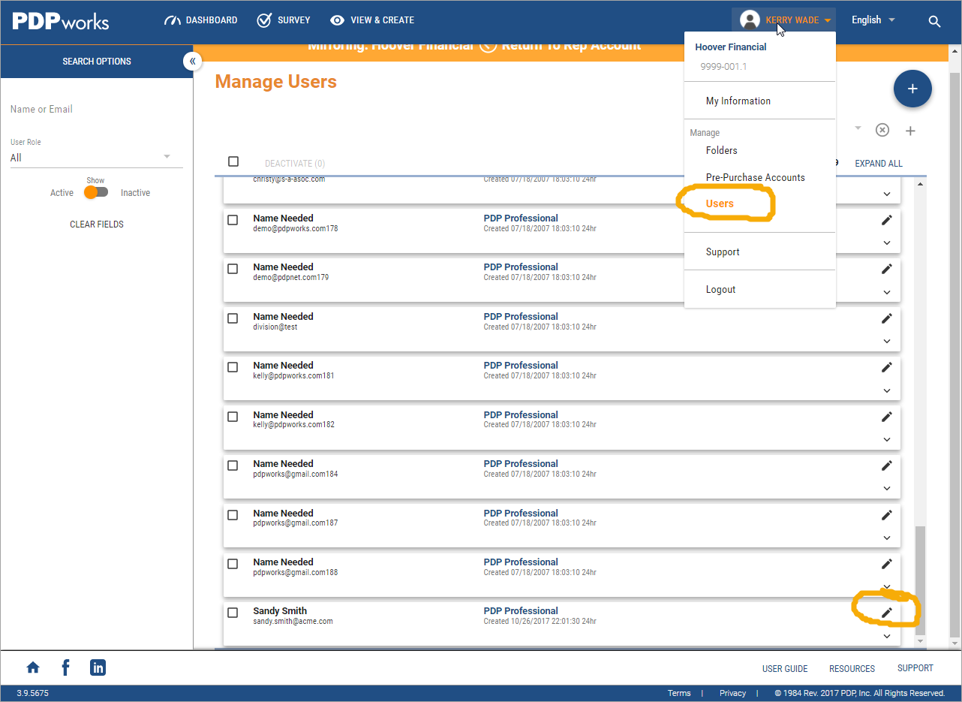Toggle the select-all users checkbox
The image size is (962, 702).
233,161
